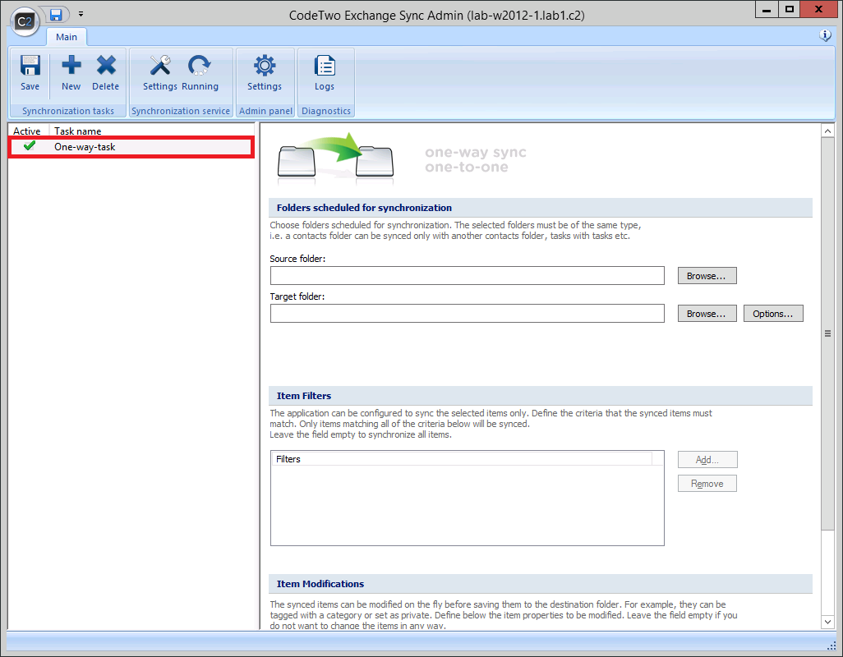Browse for the Source folder
This screenshot has width=843, height=657.
(707, 276)
